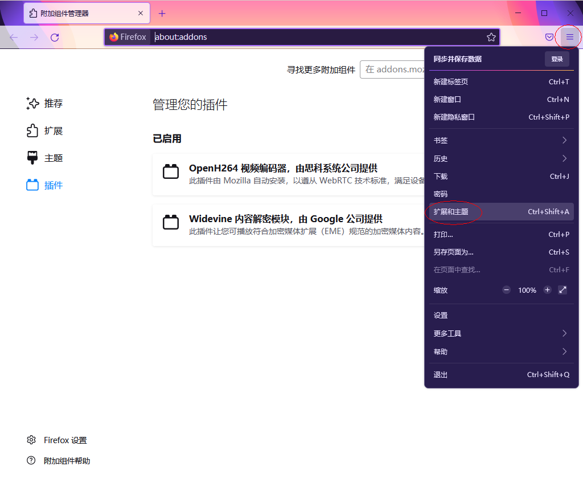This screenshot has width=583, height=491.
Task: Maximize the Firefox window
Action: (544, 13)
